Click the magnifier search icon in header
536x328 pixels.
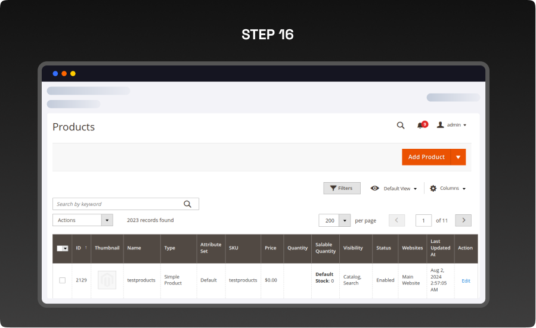coord(401,126)
